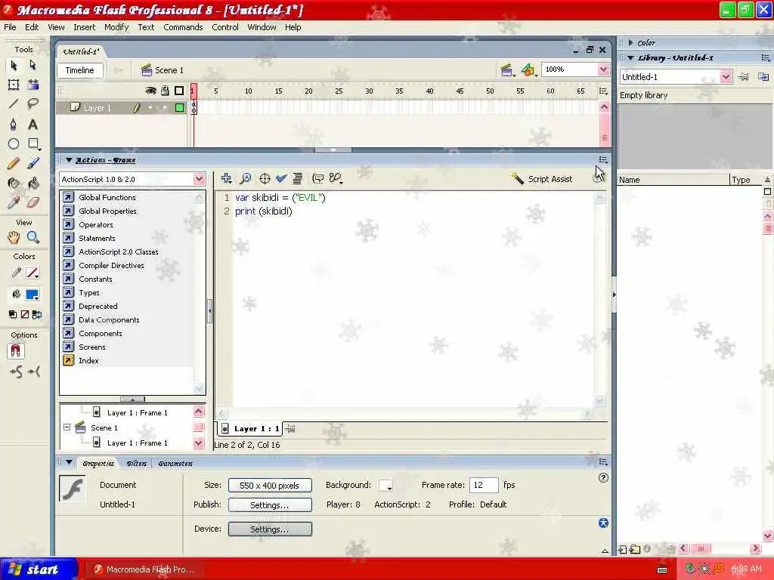Screen dimensions: 774x580
Task: Select the Zoom magnifier tool
Action: (33, 238)
